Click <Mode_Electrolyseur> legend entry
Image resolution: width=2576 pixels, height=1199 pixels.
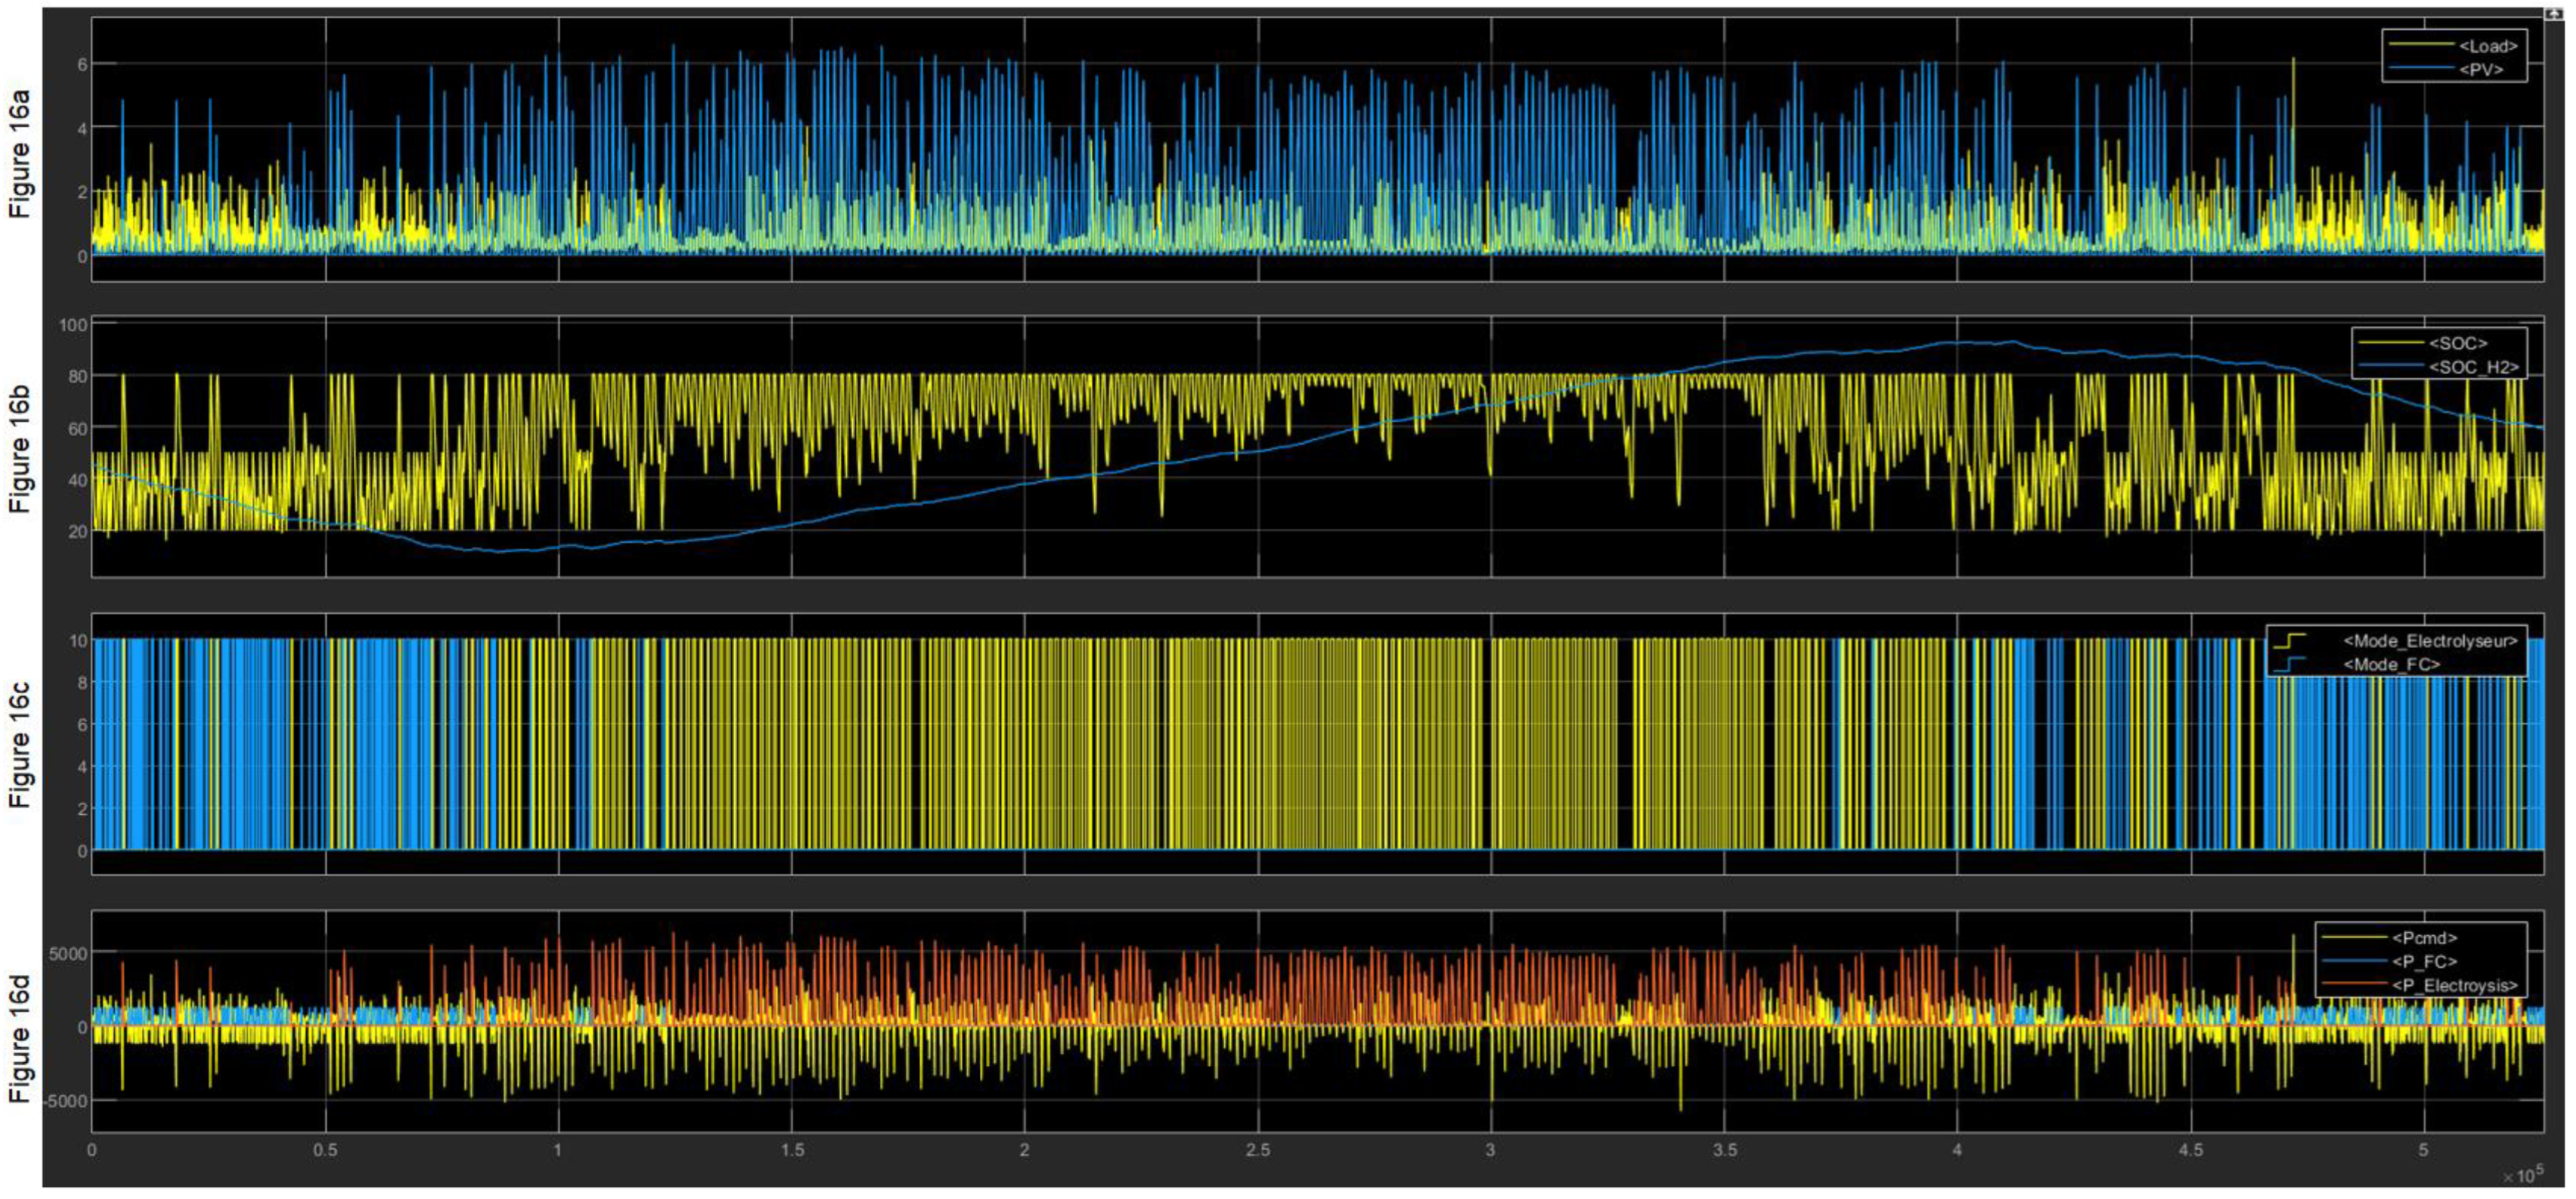pyautogui.click(x=2429, y=641)
